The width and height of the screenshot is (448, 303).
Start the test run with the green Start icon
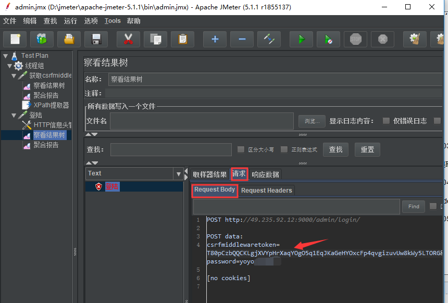[x=301, y=39]
